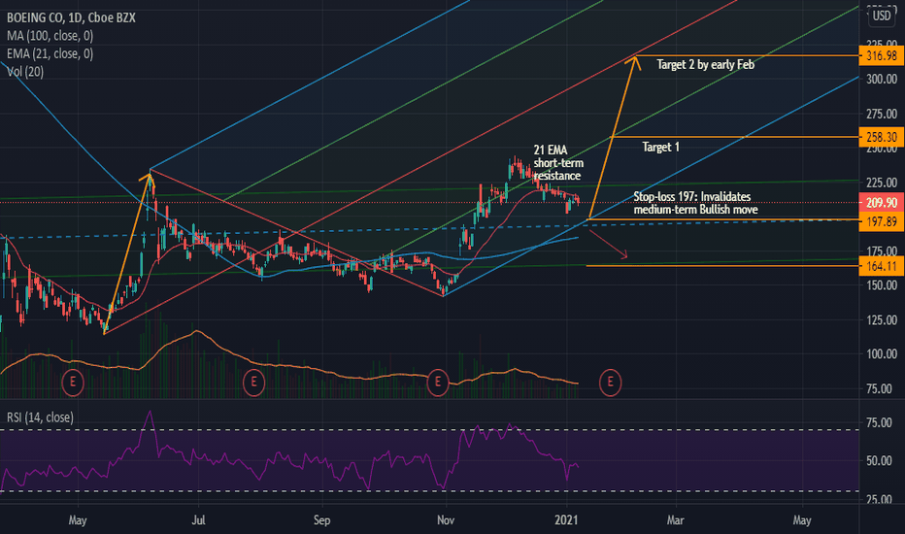
Task: Click the 50.00 RSI axis value
Action: 879,460
